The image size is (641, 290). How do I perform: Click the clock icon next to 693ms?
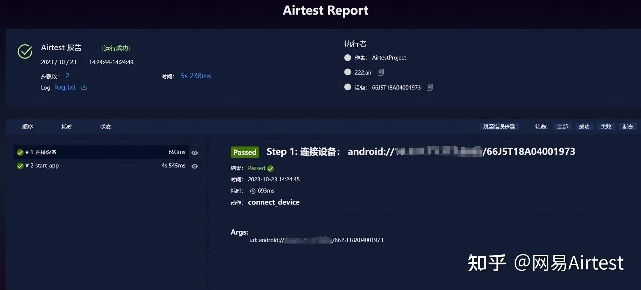253,191
